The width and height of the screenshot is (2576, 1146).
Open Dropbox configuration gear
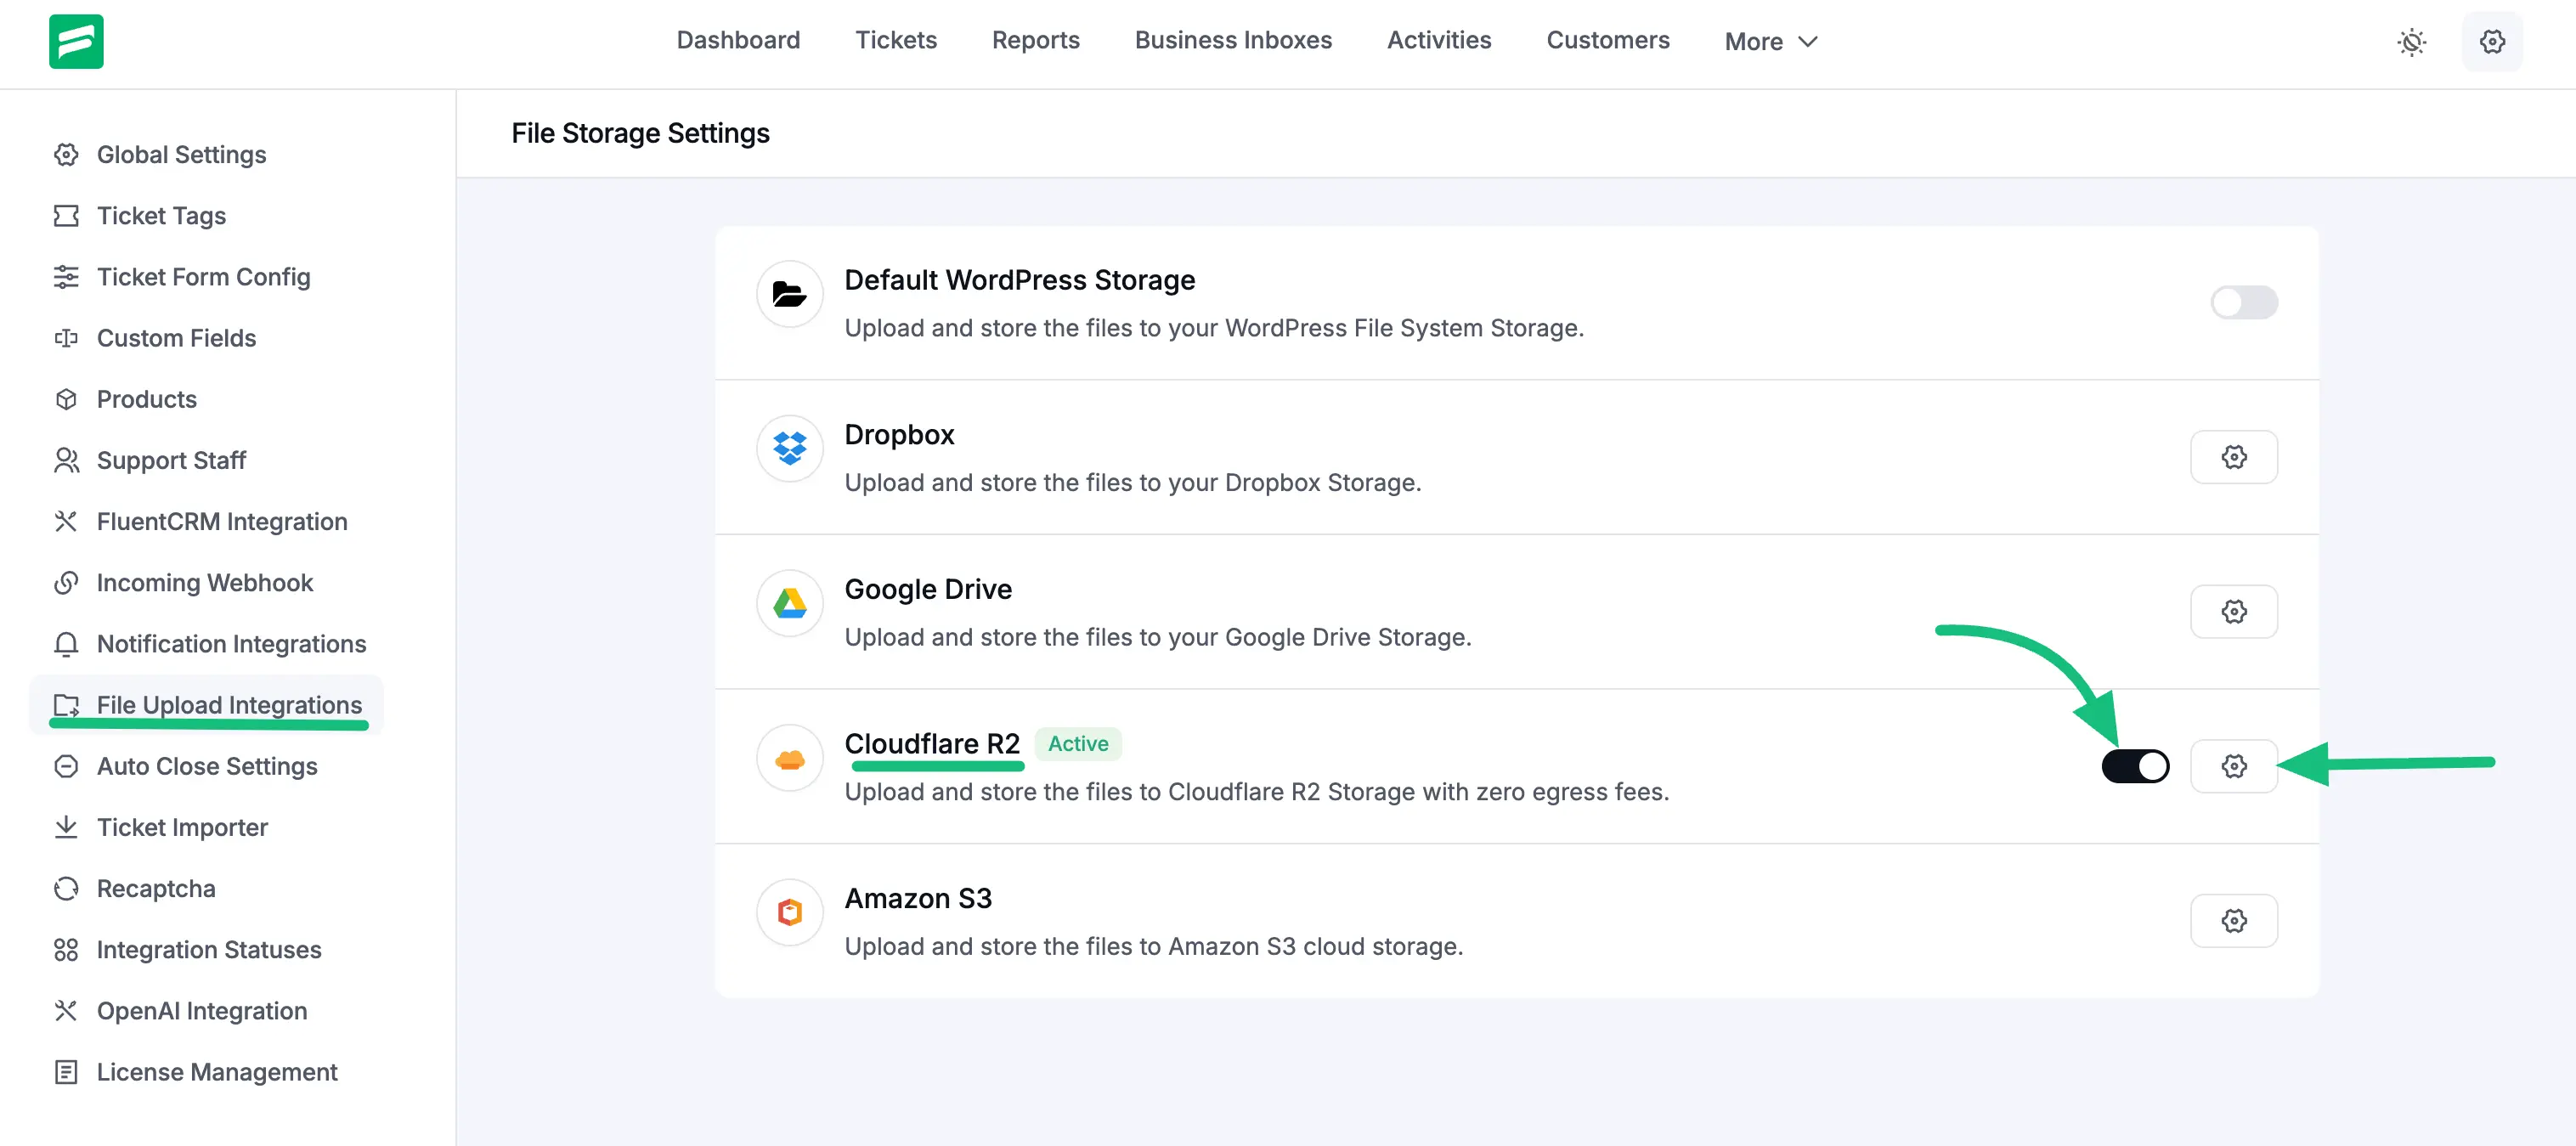pos(2235,456)
